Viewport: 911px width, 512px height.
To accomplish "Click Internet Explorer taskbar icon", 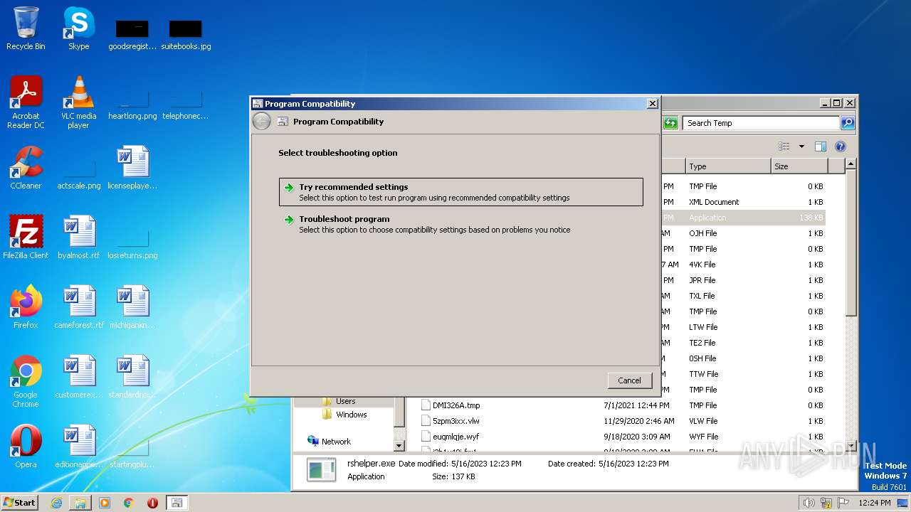I will point(56,503).
